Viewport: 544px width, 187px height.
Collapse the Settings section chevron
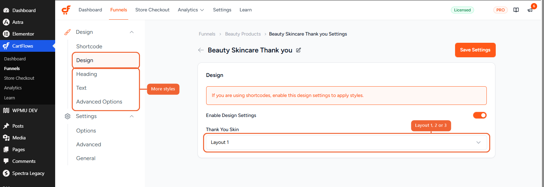pyautogui.click(x=131, y=116)
